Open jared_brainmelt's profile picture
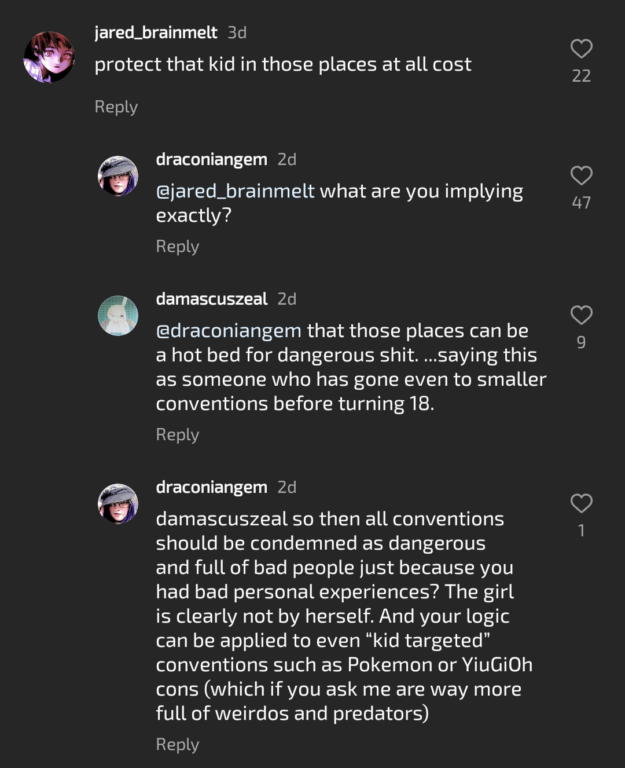Image resolution: width=625 pixels, height=768 pixels. [x=49, y=57]
